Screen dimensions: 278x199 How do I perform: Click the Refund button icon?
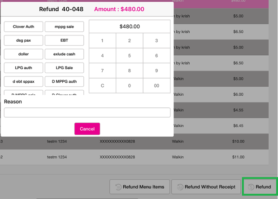252,187
